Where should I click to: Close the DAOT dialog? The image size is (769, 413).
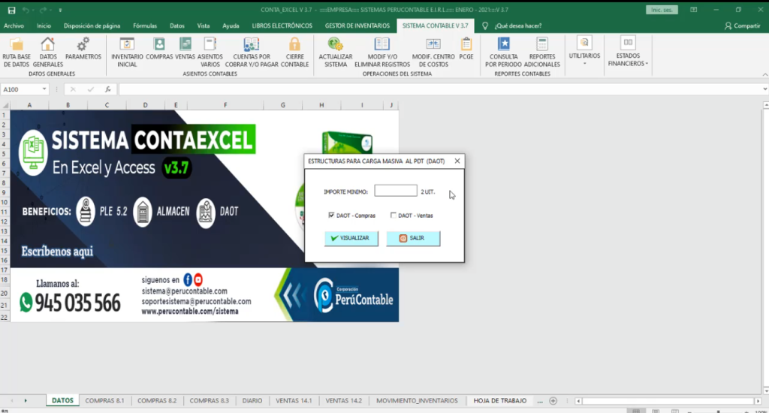point(457,161)
